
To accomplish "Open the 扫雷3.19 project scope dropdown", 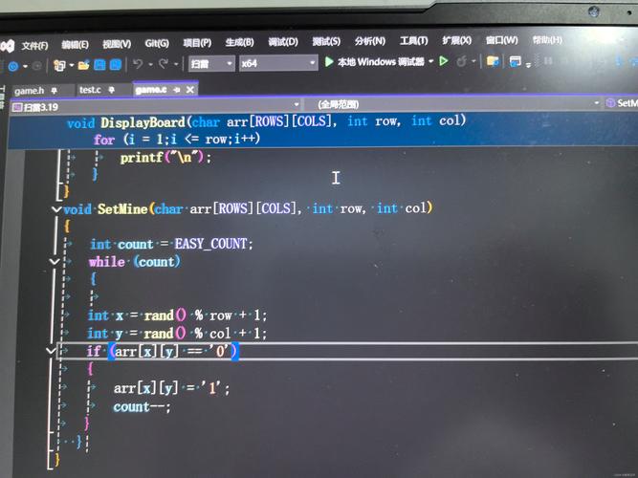I will (x=155, y=106).
